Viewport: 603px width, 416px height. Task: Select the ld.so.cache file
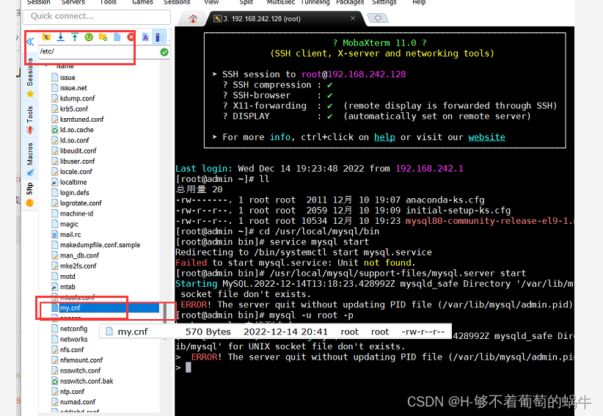coord(76,130)
